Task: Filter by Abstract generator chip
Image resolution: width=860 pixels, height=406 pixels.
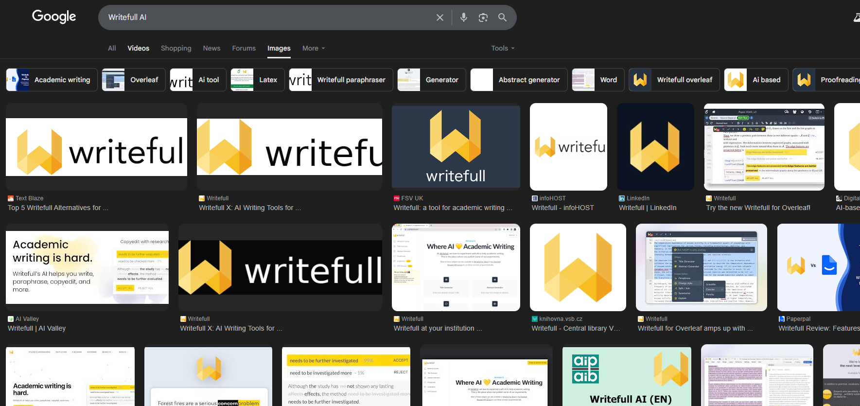Action: pyautogui.click(x=519, y=80)
